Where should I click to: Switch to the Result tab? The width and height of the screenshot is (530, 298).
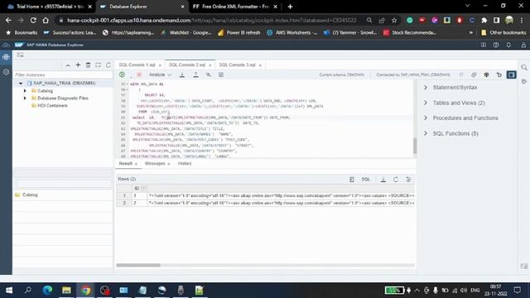point(125,164)
